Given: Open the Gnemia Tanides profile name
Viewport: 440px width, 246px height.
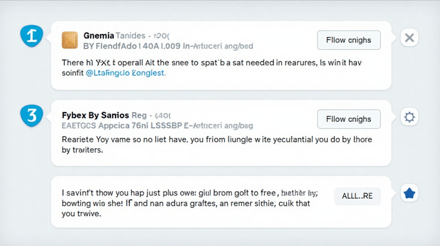Looking at the screenshot, I should (x=114, y=36).
